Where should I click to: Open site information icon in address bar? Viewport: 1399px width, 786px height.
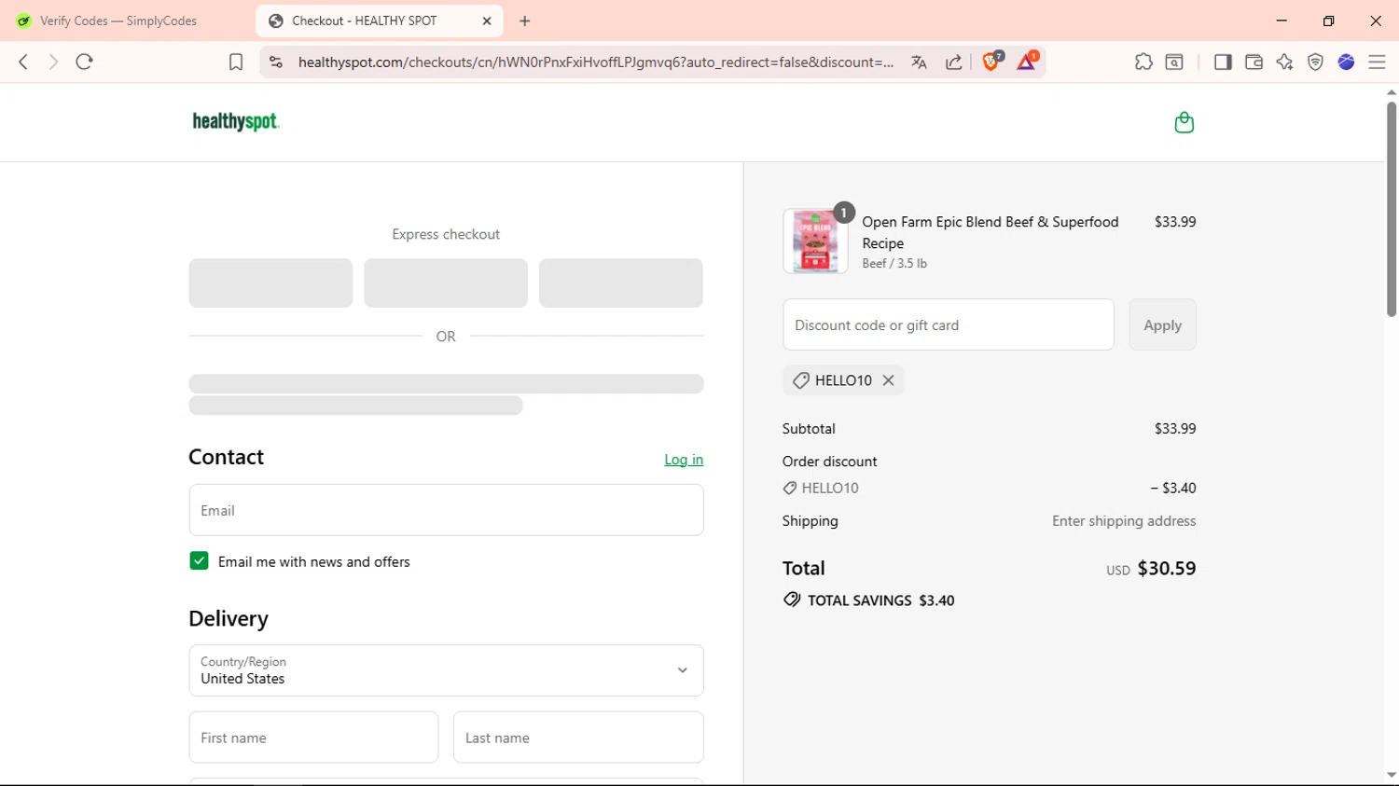coord(275,62)
